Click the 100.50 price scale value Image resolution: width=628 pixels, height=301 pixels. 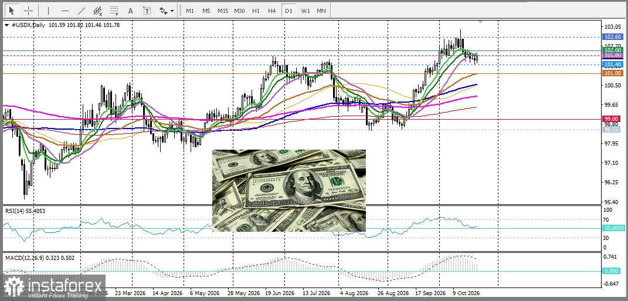613,85
